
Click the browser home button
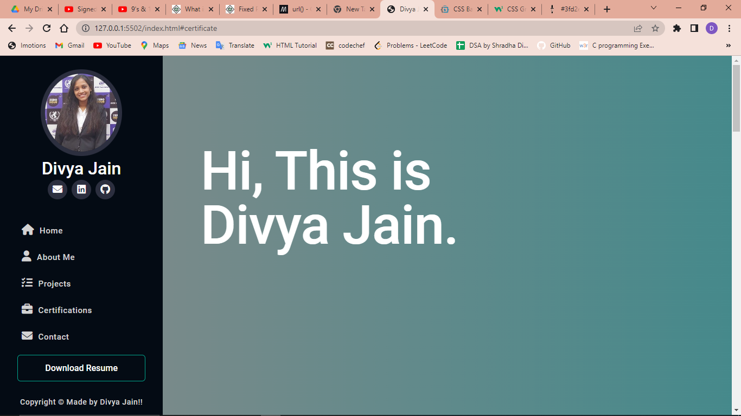coord(64,28)
